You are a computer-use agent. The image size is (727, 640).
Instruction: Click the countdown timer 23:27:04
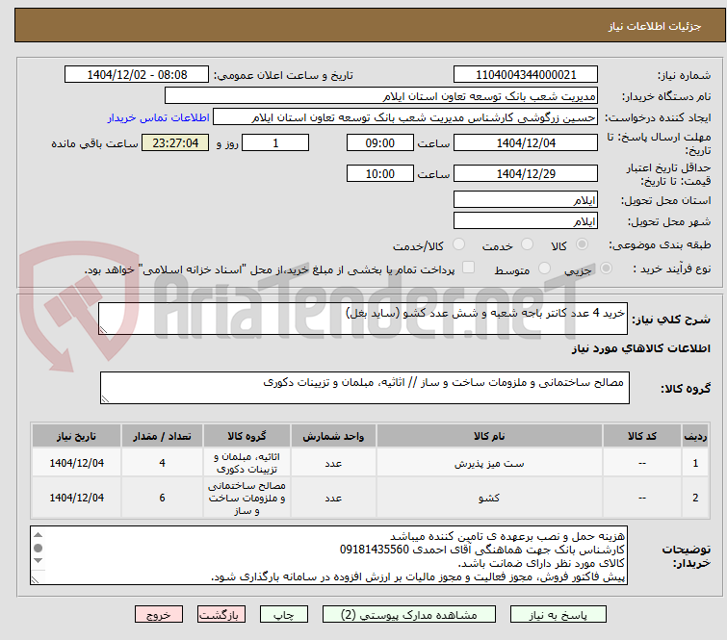pos(175,142)
